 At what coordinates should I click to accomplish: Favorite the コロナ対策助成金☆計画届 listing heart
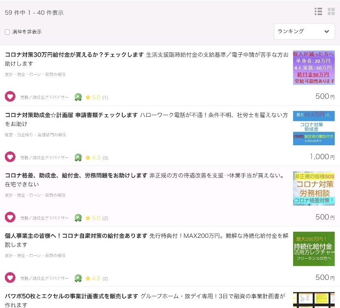[x=10, y=157]
